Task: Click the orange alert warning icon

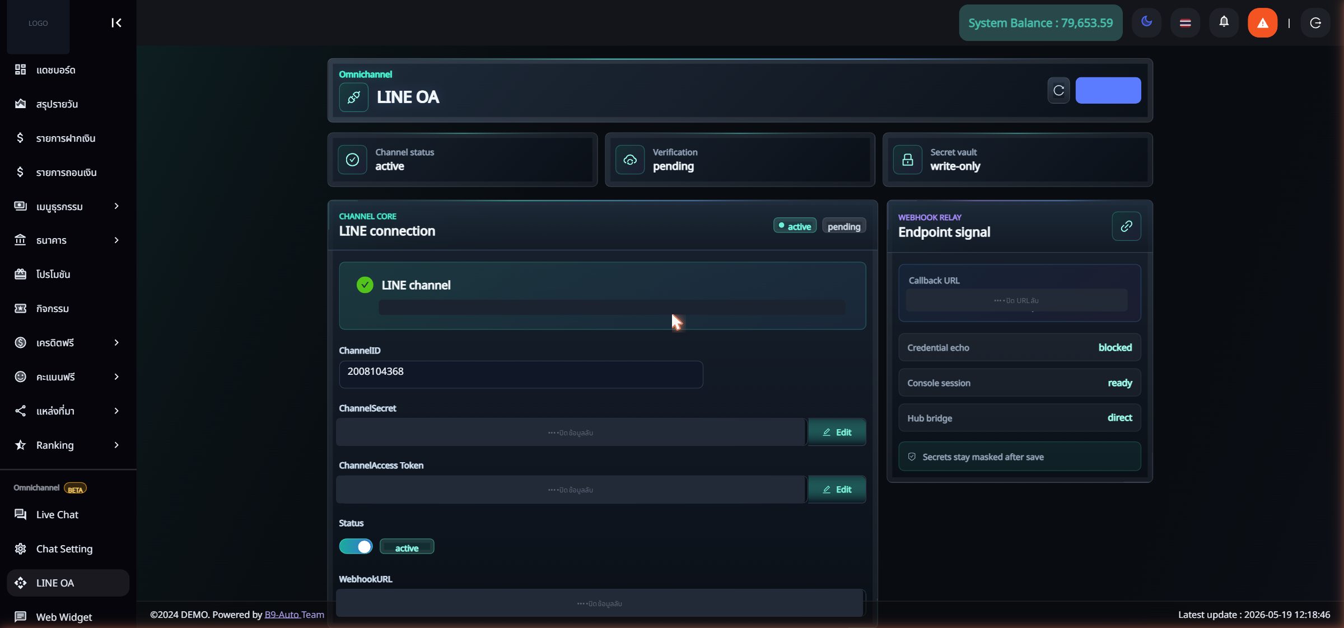Action: point(1262,23)
